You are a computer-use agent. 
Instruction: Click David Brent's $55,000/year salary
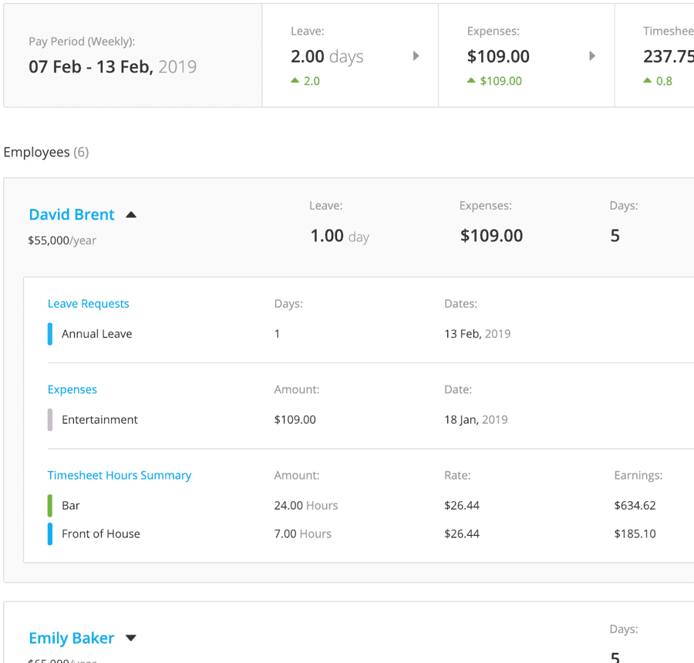(62, 241)
